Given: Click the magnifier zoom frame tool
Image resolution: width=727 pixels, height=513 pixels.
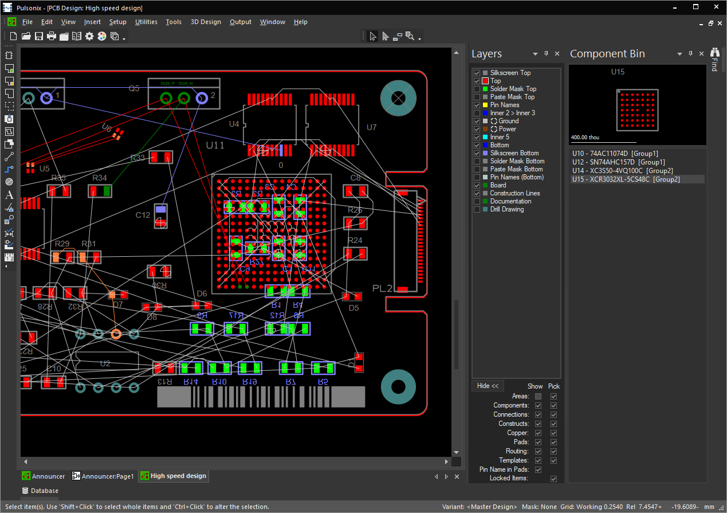Looking at the screenshot, I should 410,36.
